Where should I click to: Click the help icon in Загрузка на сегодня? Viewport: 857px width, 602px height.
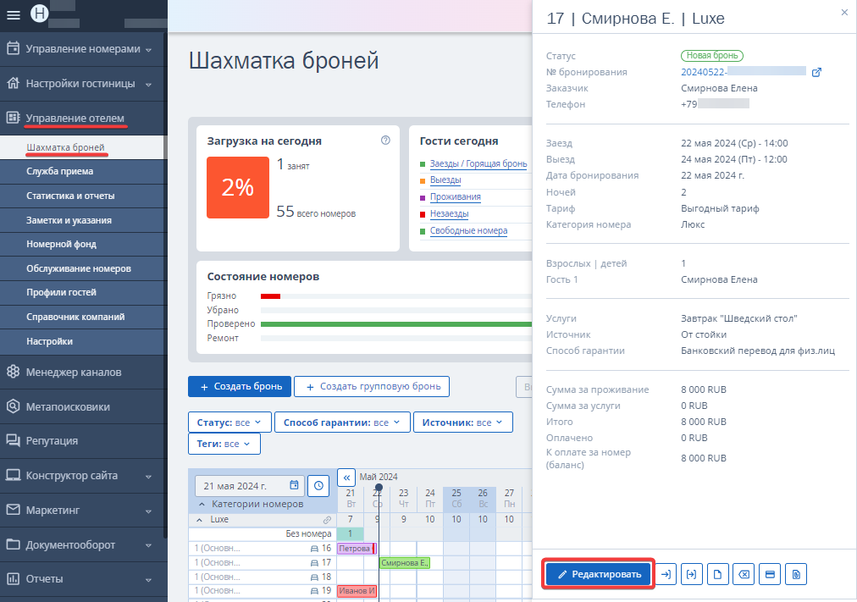385,141
